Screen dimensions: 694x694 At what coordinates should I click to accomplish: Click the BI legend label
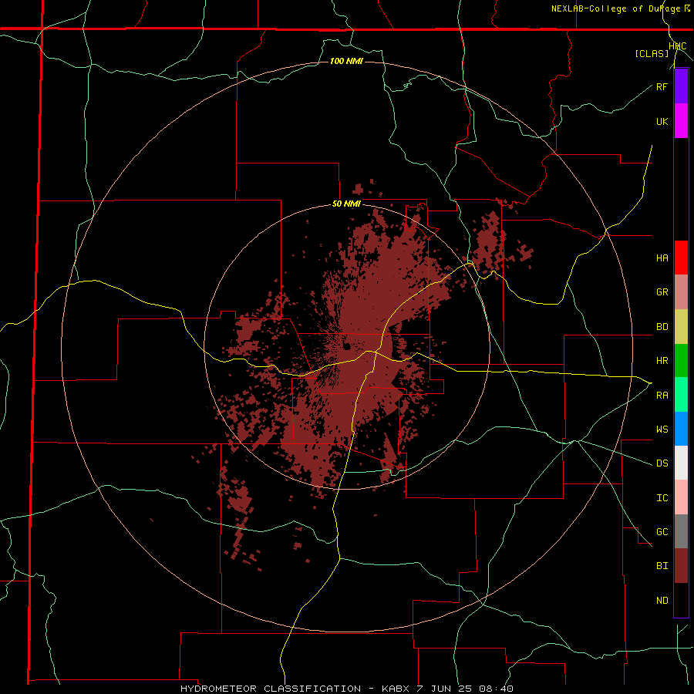662,566
